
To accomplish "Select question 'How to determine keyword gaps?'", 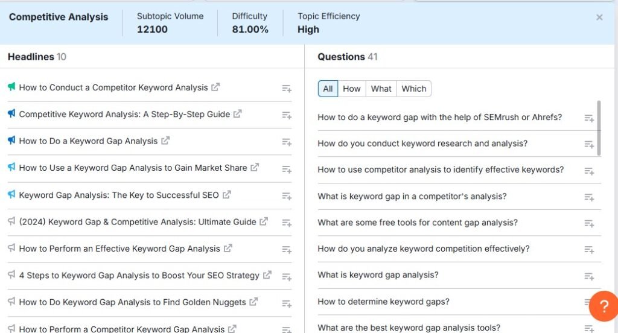I will tap(383, 302).
